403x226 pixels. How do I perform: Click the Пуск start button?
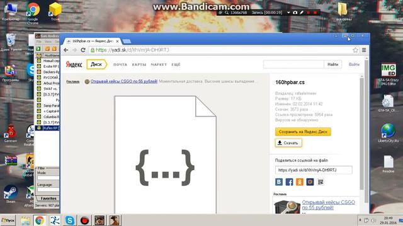8,220
